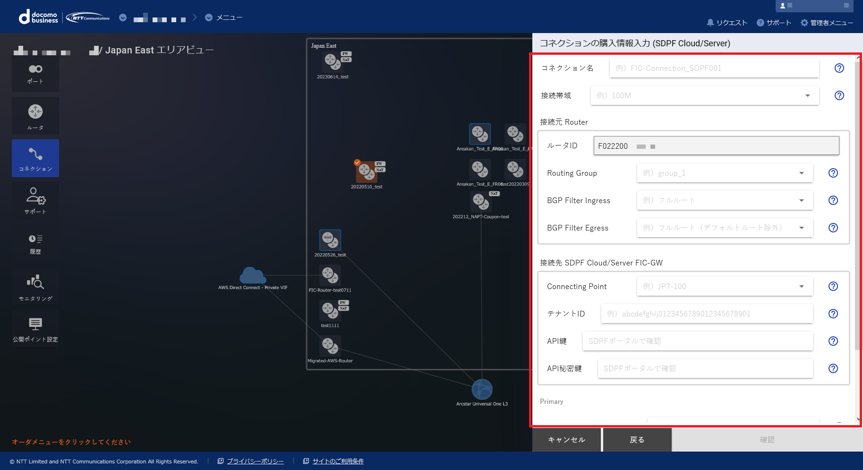
Task: Open the Connecting Point dropdown
Action: pyautogui.click(x=725, y=286)
